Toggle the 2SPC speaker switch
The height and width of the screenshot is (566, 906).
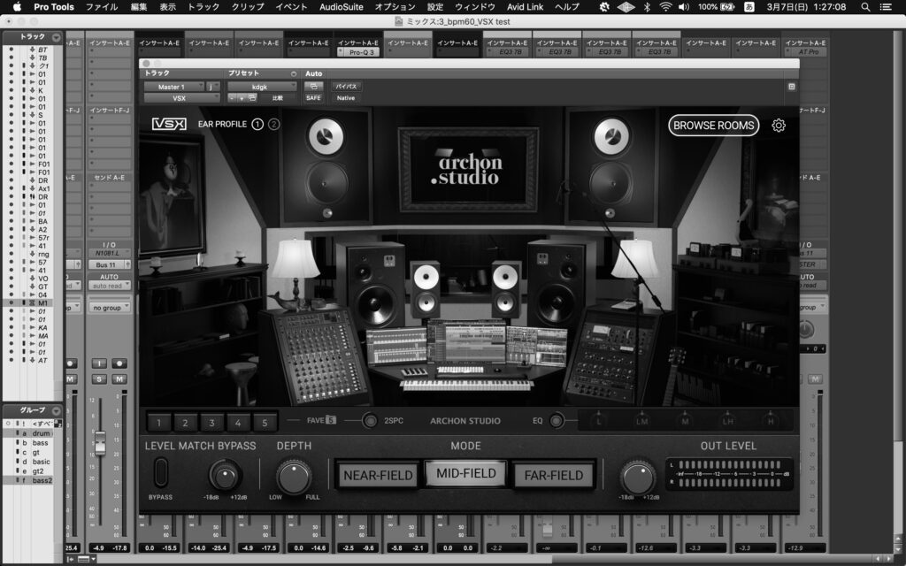[370, 421]
